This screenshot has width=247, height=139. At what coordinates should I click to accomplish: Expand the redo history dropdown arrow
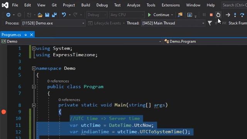click(81, 15)
